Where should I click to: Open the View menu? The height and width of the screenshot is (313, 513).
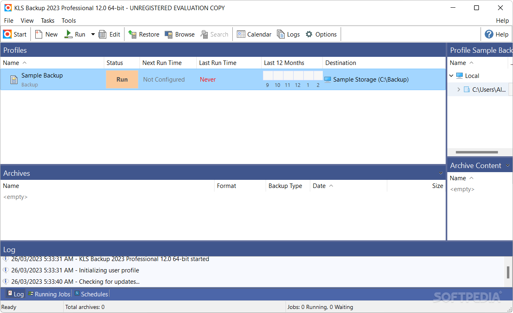(x=27, y=21)
